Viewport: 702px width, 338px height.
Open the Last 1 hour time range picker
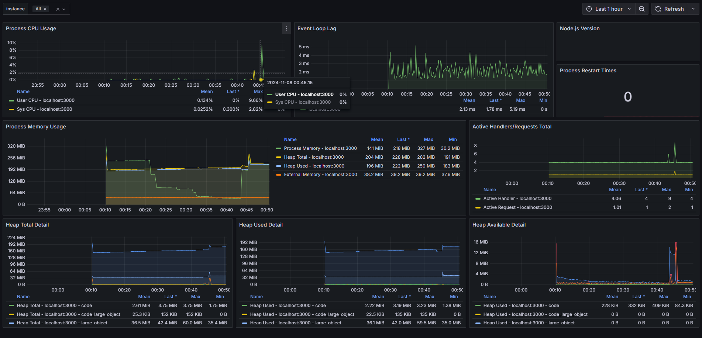click(609, 9)
